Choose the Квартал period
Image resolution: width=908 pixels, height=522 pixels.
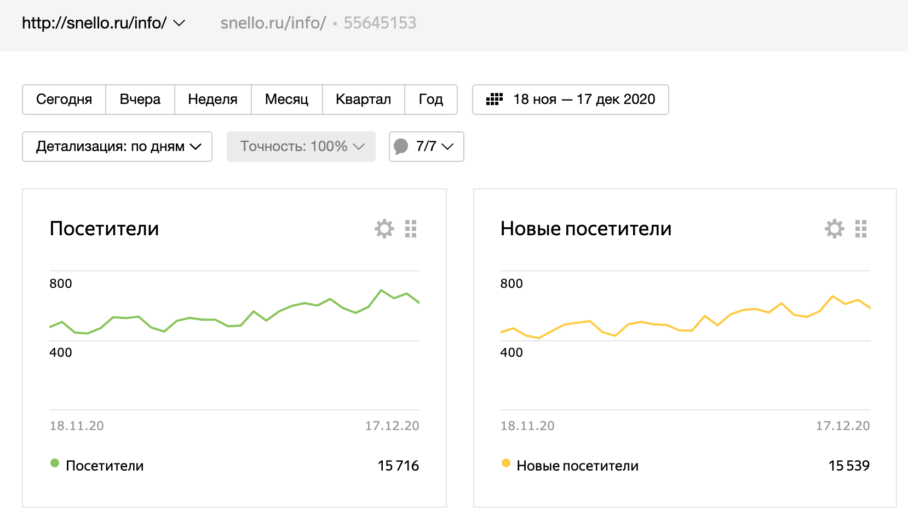click(x=364, y=100)
